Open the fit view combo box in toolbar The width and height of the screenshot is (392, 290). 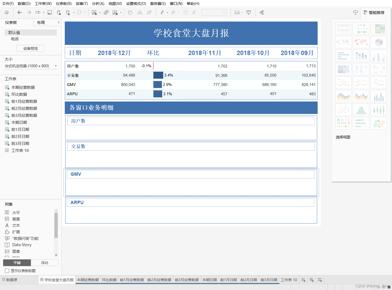pyautogui.click(x=214, y=12)
